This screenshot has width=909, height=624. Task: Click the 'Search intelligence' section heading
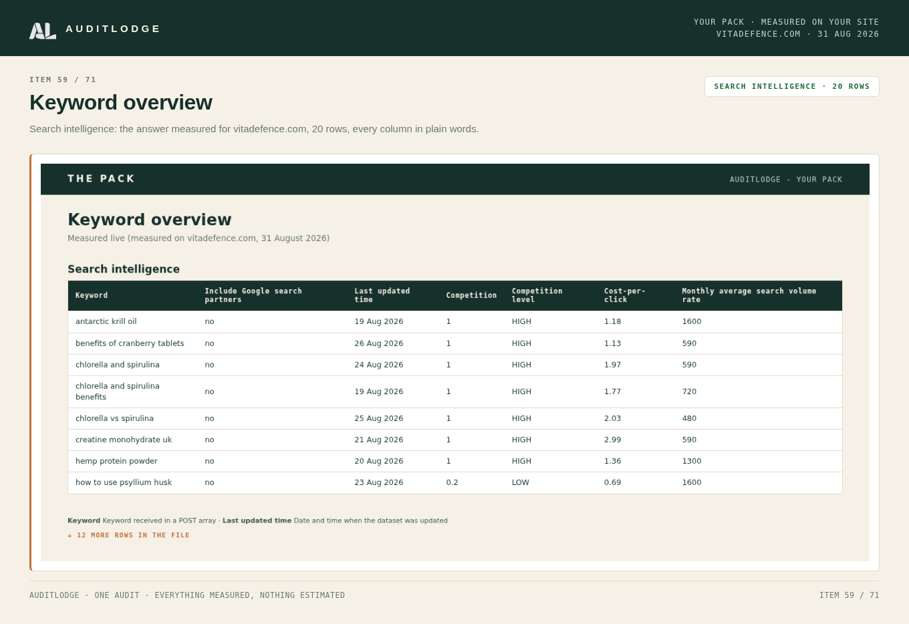(x=124, y=269)
